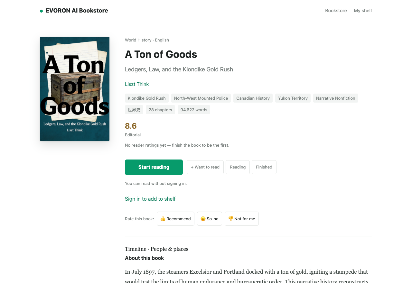The height and width of the screenshot is (283, 412).
Task: Click the thumbs-up Recommend rating
Action: point(175,219)
